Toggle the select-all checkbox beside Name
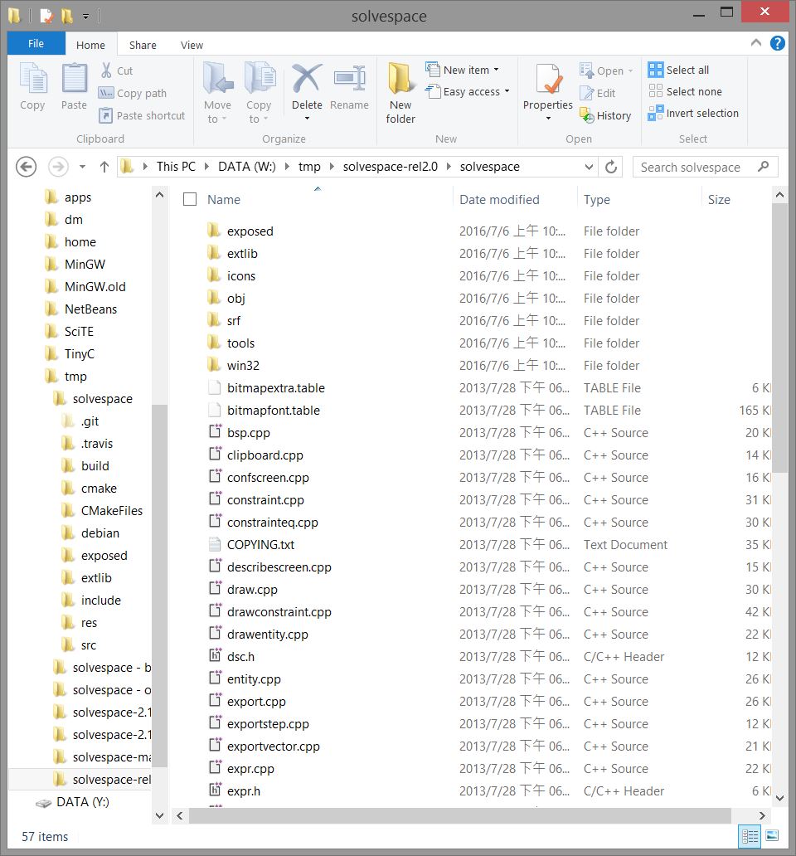 click(190, 199)
